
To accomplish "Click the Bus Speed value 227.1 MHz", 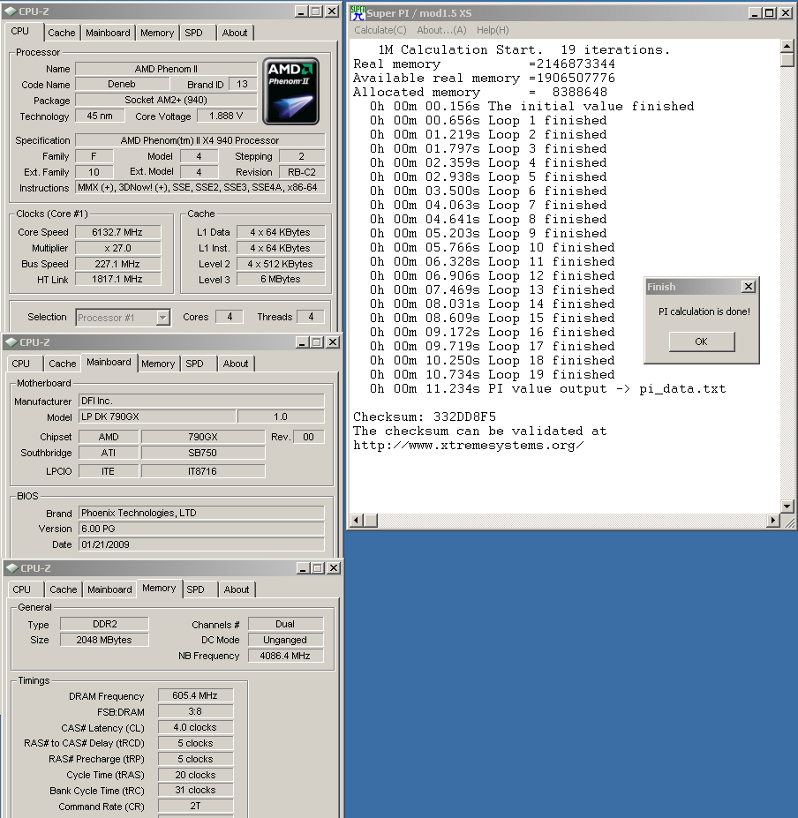I will click(117, 264).
